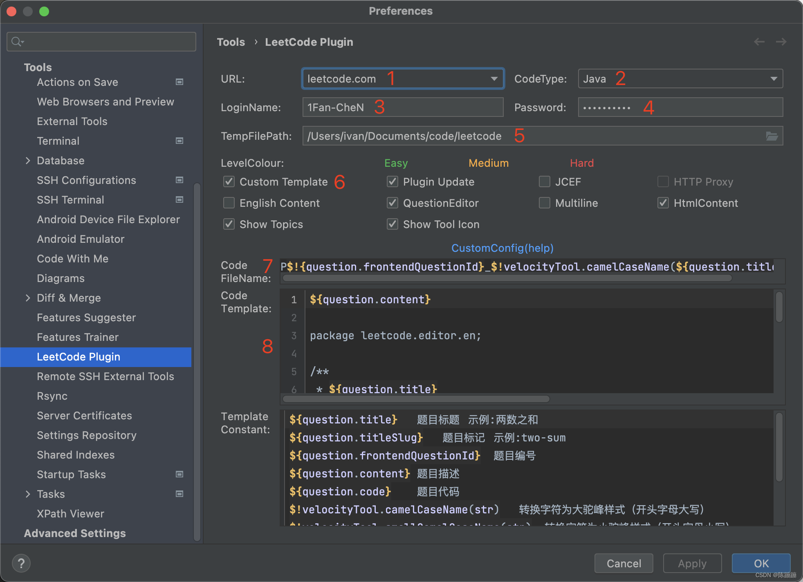Open the URL dropdown showing leetcode.com
The image size is (803, 582).
pos(403,78)
